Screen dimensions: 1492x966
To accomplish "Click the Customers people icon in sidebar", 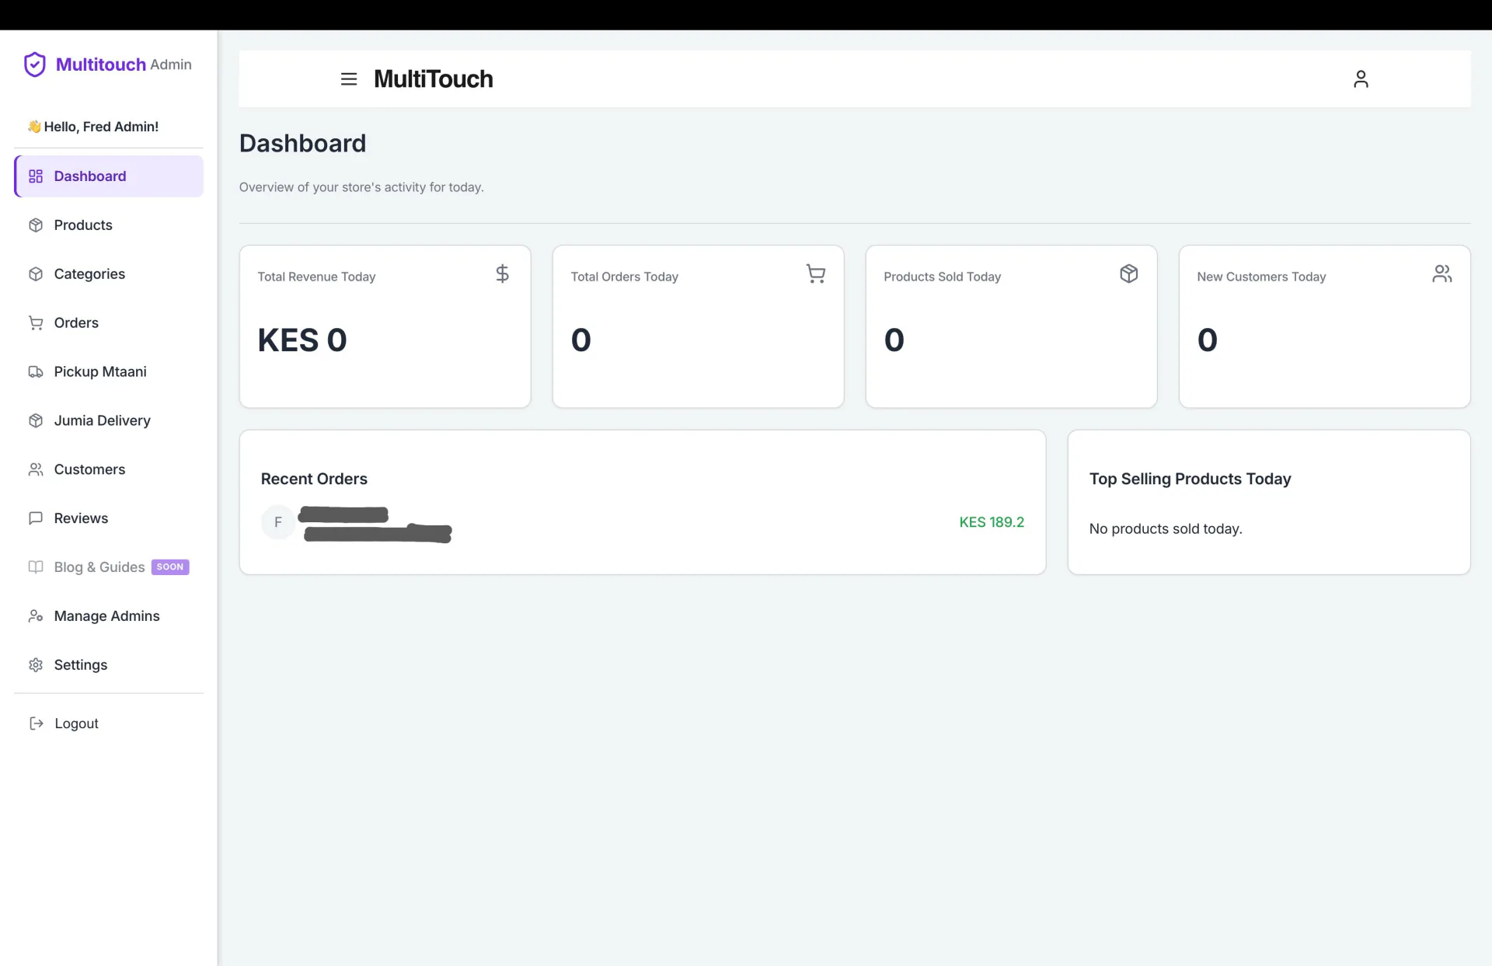I will (36, 469).
